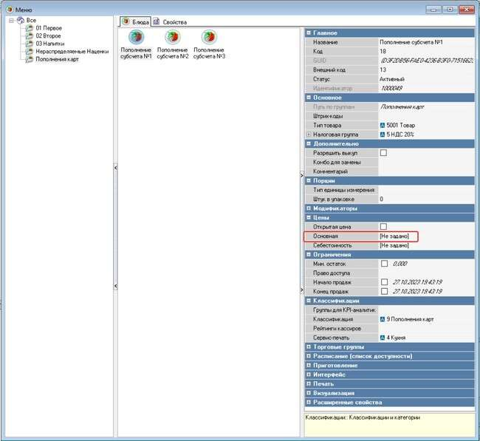
Task: Enable the Открытая цена checkbox
Action: coord(383,226)
